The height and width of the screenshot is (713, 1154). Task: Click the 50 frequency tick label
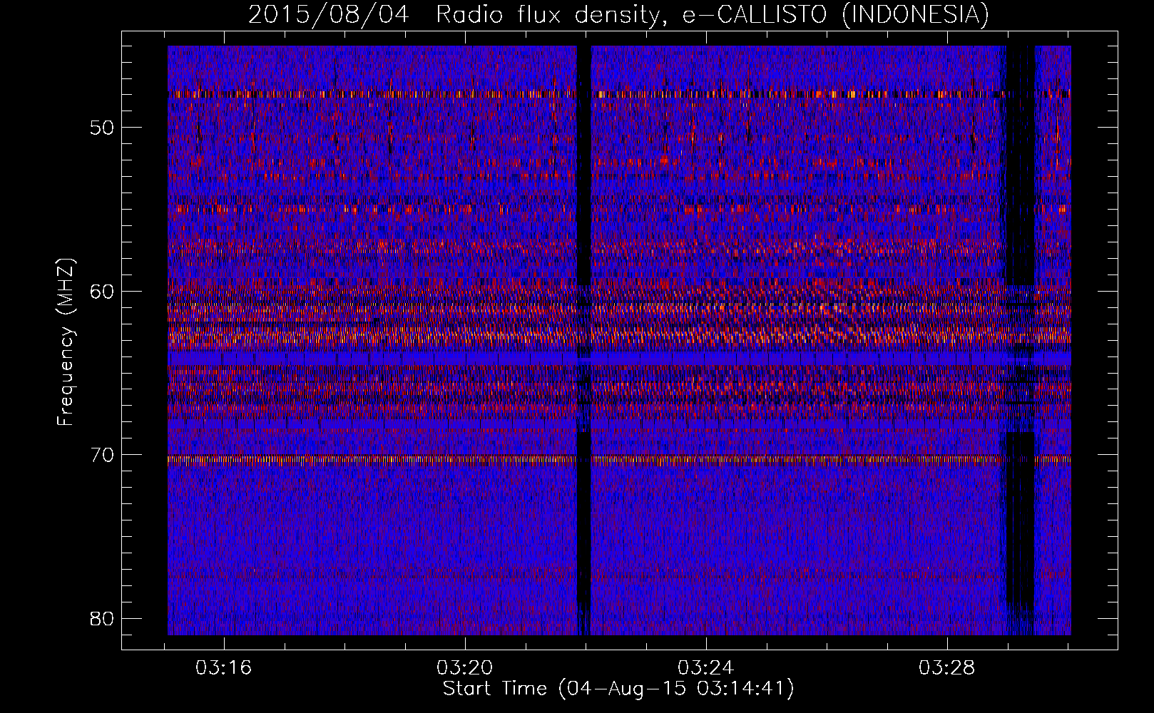102,128
